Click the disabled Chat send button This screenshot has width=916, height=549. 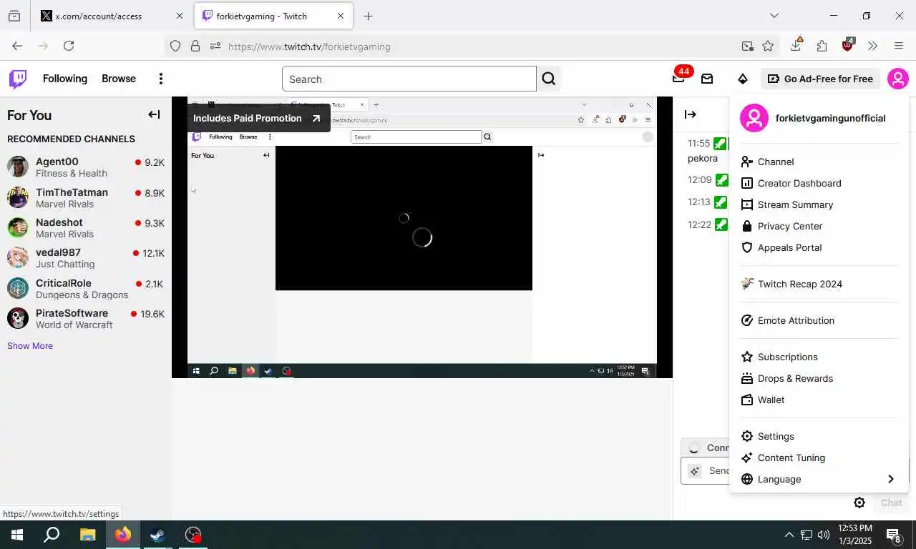pos(891,503)
